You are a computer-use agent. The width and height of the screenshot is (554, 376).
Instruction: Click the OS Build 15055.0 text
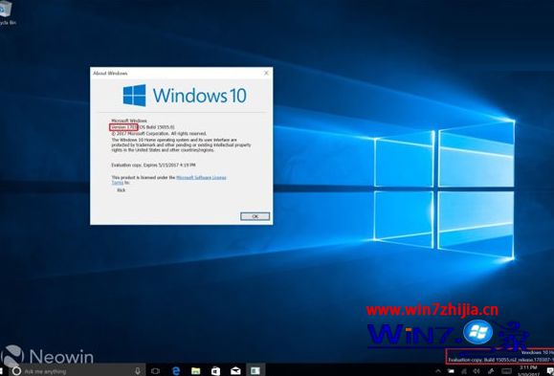coord(157,127)
